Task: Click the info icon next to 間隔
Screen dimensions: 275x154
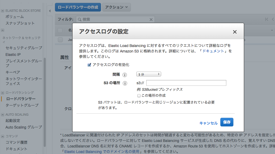Action: pyautogui.click(x=125, y=75)
